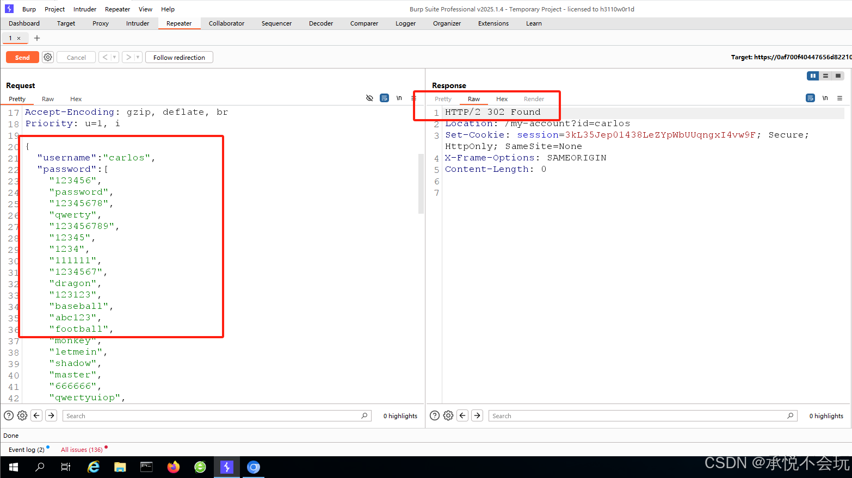Click the Location header line in response

tap(538, 123)
